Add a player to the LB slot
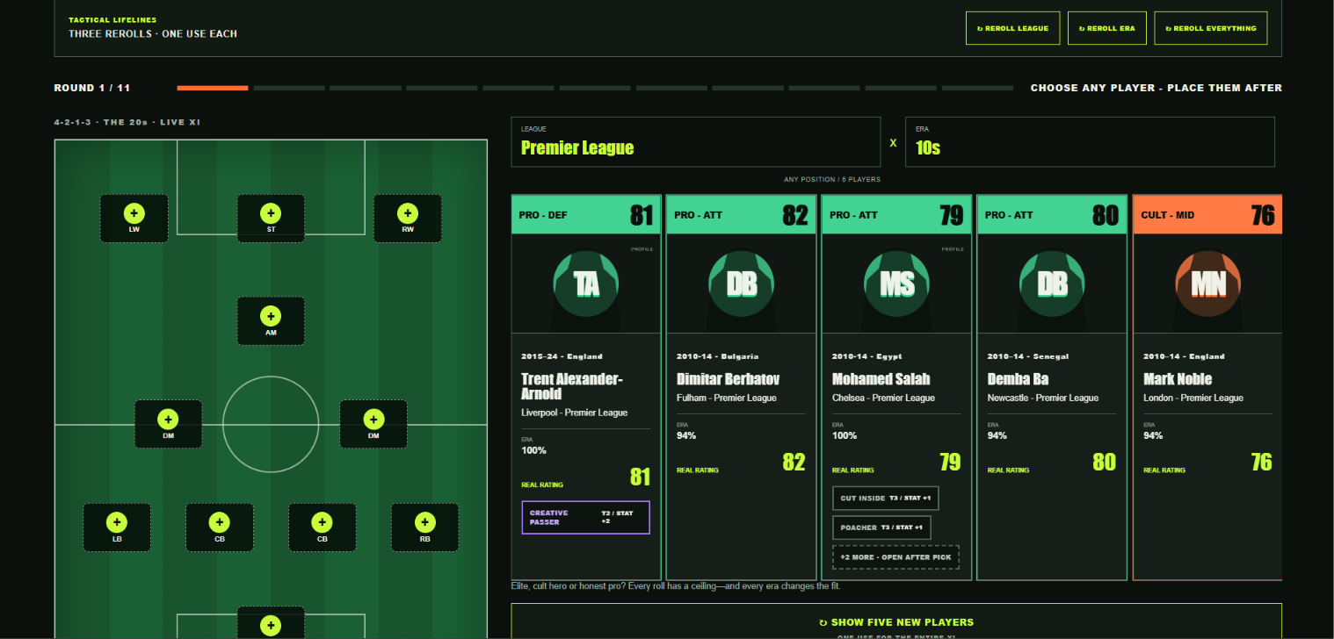The width and height of the screenshot is (1334, 639). [117, 528]
